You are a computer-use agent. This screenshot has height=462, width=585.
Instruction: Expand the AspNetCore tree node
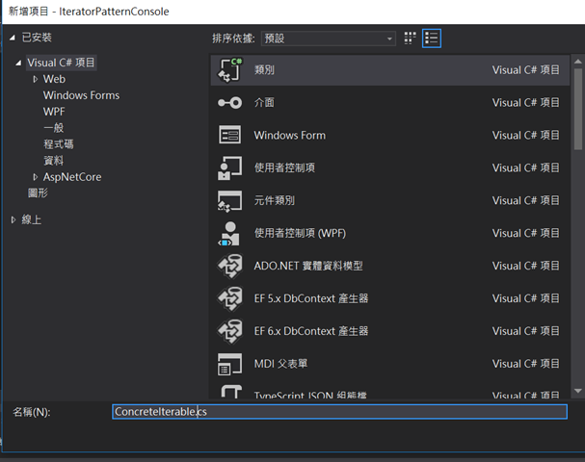[x=35, y=177]
